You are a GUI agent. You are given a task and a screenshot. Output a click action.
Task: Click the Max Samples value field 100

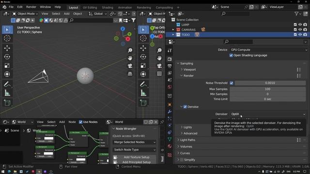tap(267, 89)
